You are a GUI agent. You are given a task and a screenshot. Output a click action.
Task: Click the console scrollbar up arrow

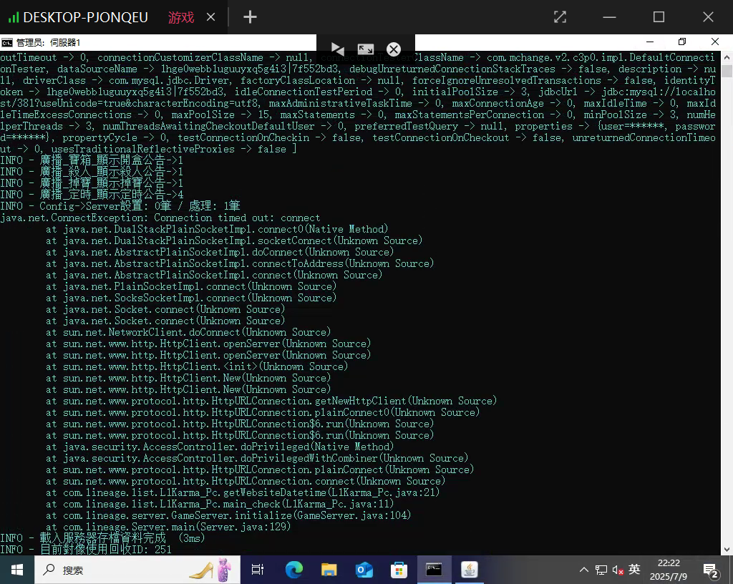(x=727, y=57)
